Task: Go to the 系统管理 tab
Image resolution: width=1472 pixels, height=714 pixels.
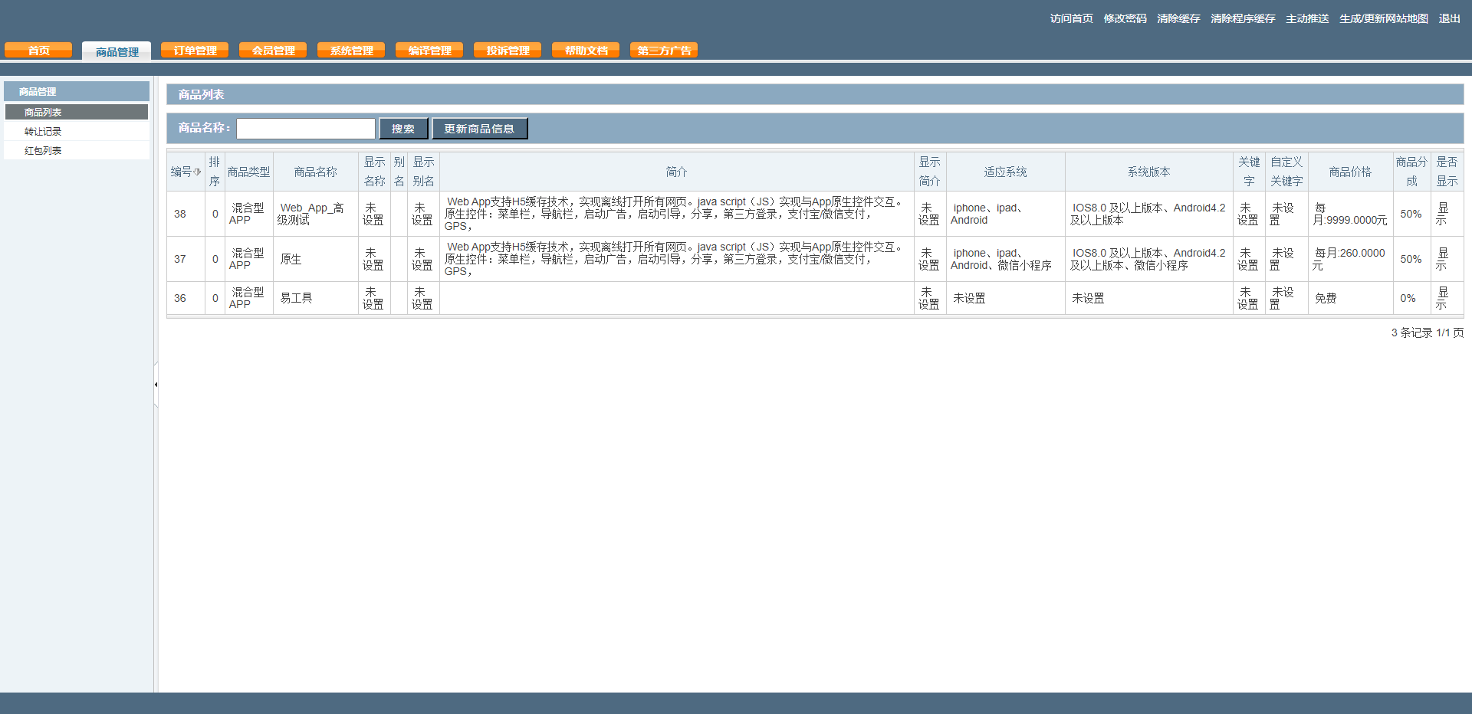Action: pyautogui.click(x=351, y=51)
